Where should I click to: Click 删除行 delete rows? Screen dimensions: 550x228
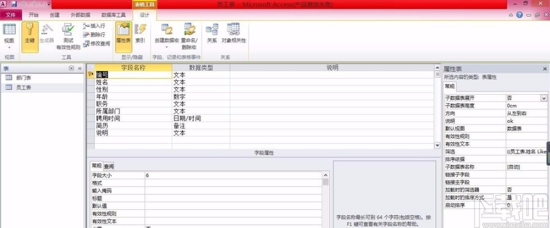point(94,34)
